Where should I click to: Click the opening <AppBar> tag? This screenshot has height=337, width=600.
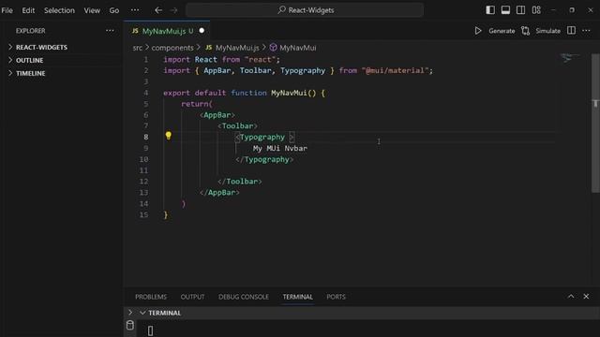[217, 115]
